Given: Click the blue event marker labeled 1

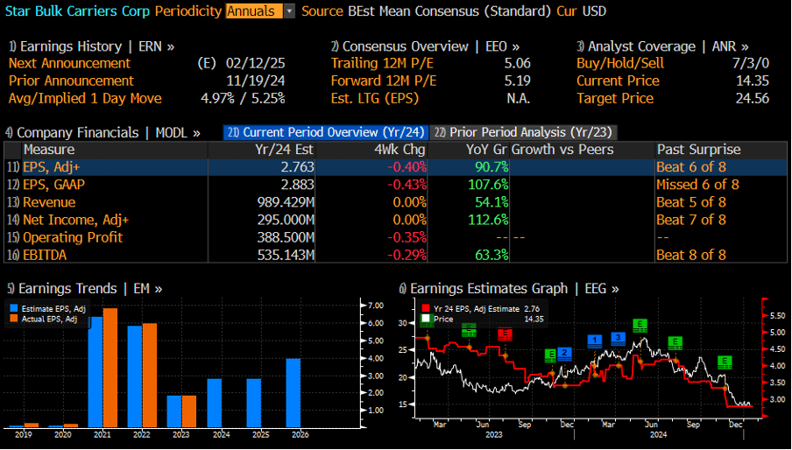Looking at the screenshot, I should 596,340.
